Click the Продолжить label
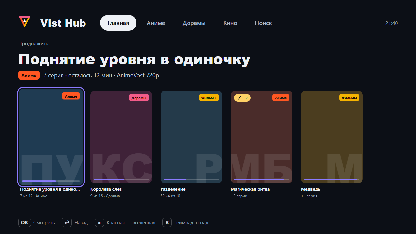This screenshot has height=234, width=416. (33, 43)
